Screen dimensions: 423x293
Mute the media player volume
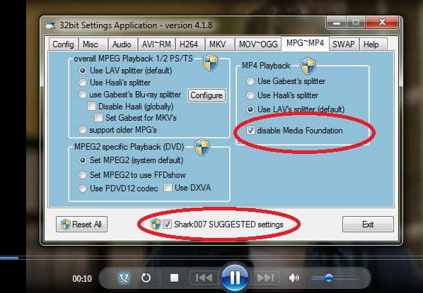[x=294, y=278]
